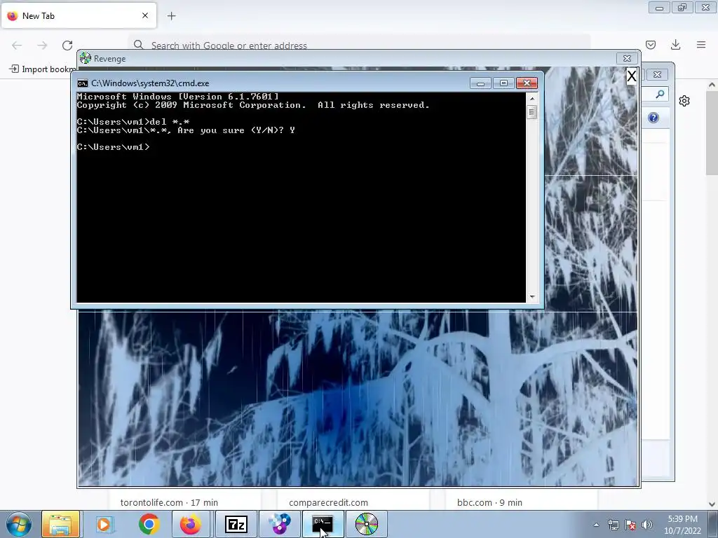This screenshot has height=538, width=718.
Task: Close the New Tab tab
Action: click(x=145, y=15)
